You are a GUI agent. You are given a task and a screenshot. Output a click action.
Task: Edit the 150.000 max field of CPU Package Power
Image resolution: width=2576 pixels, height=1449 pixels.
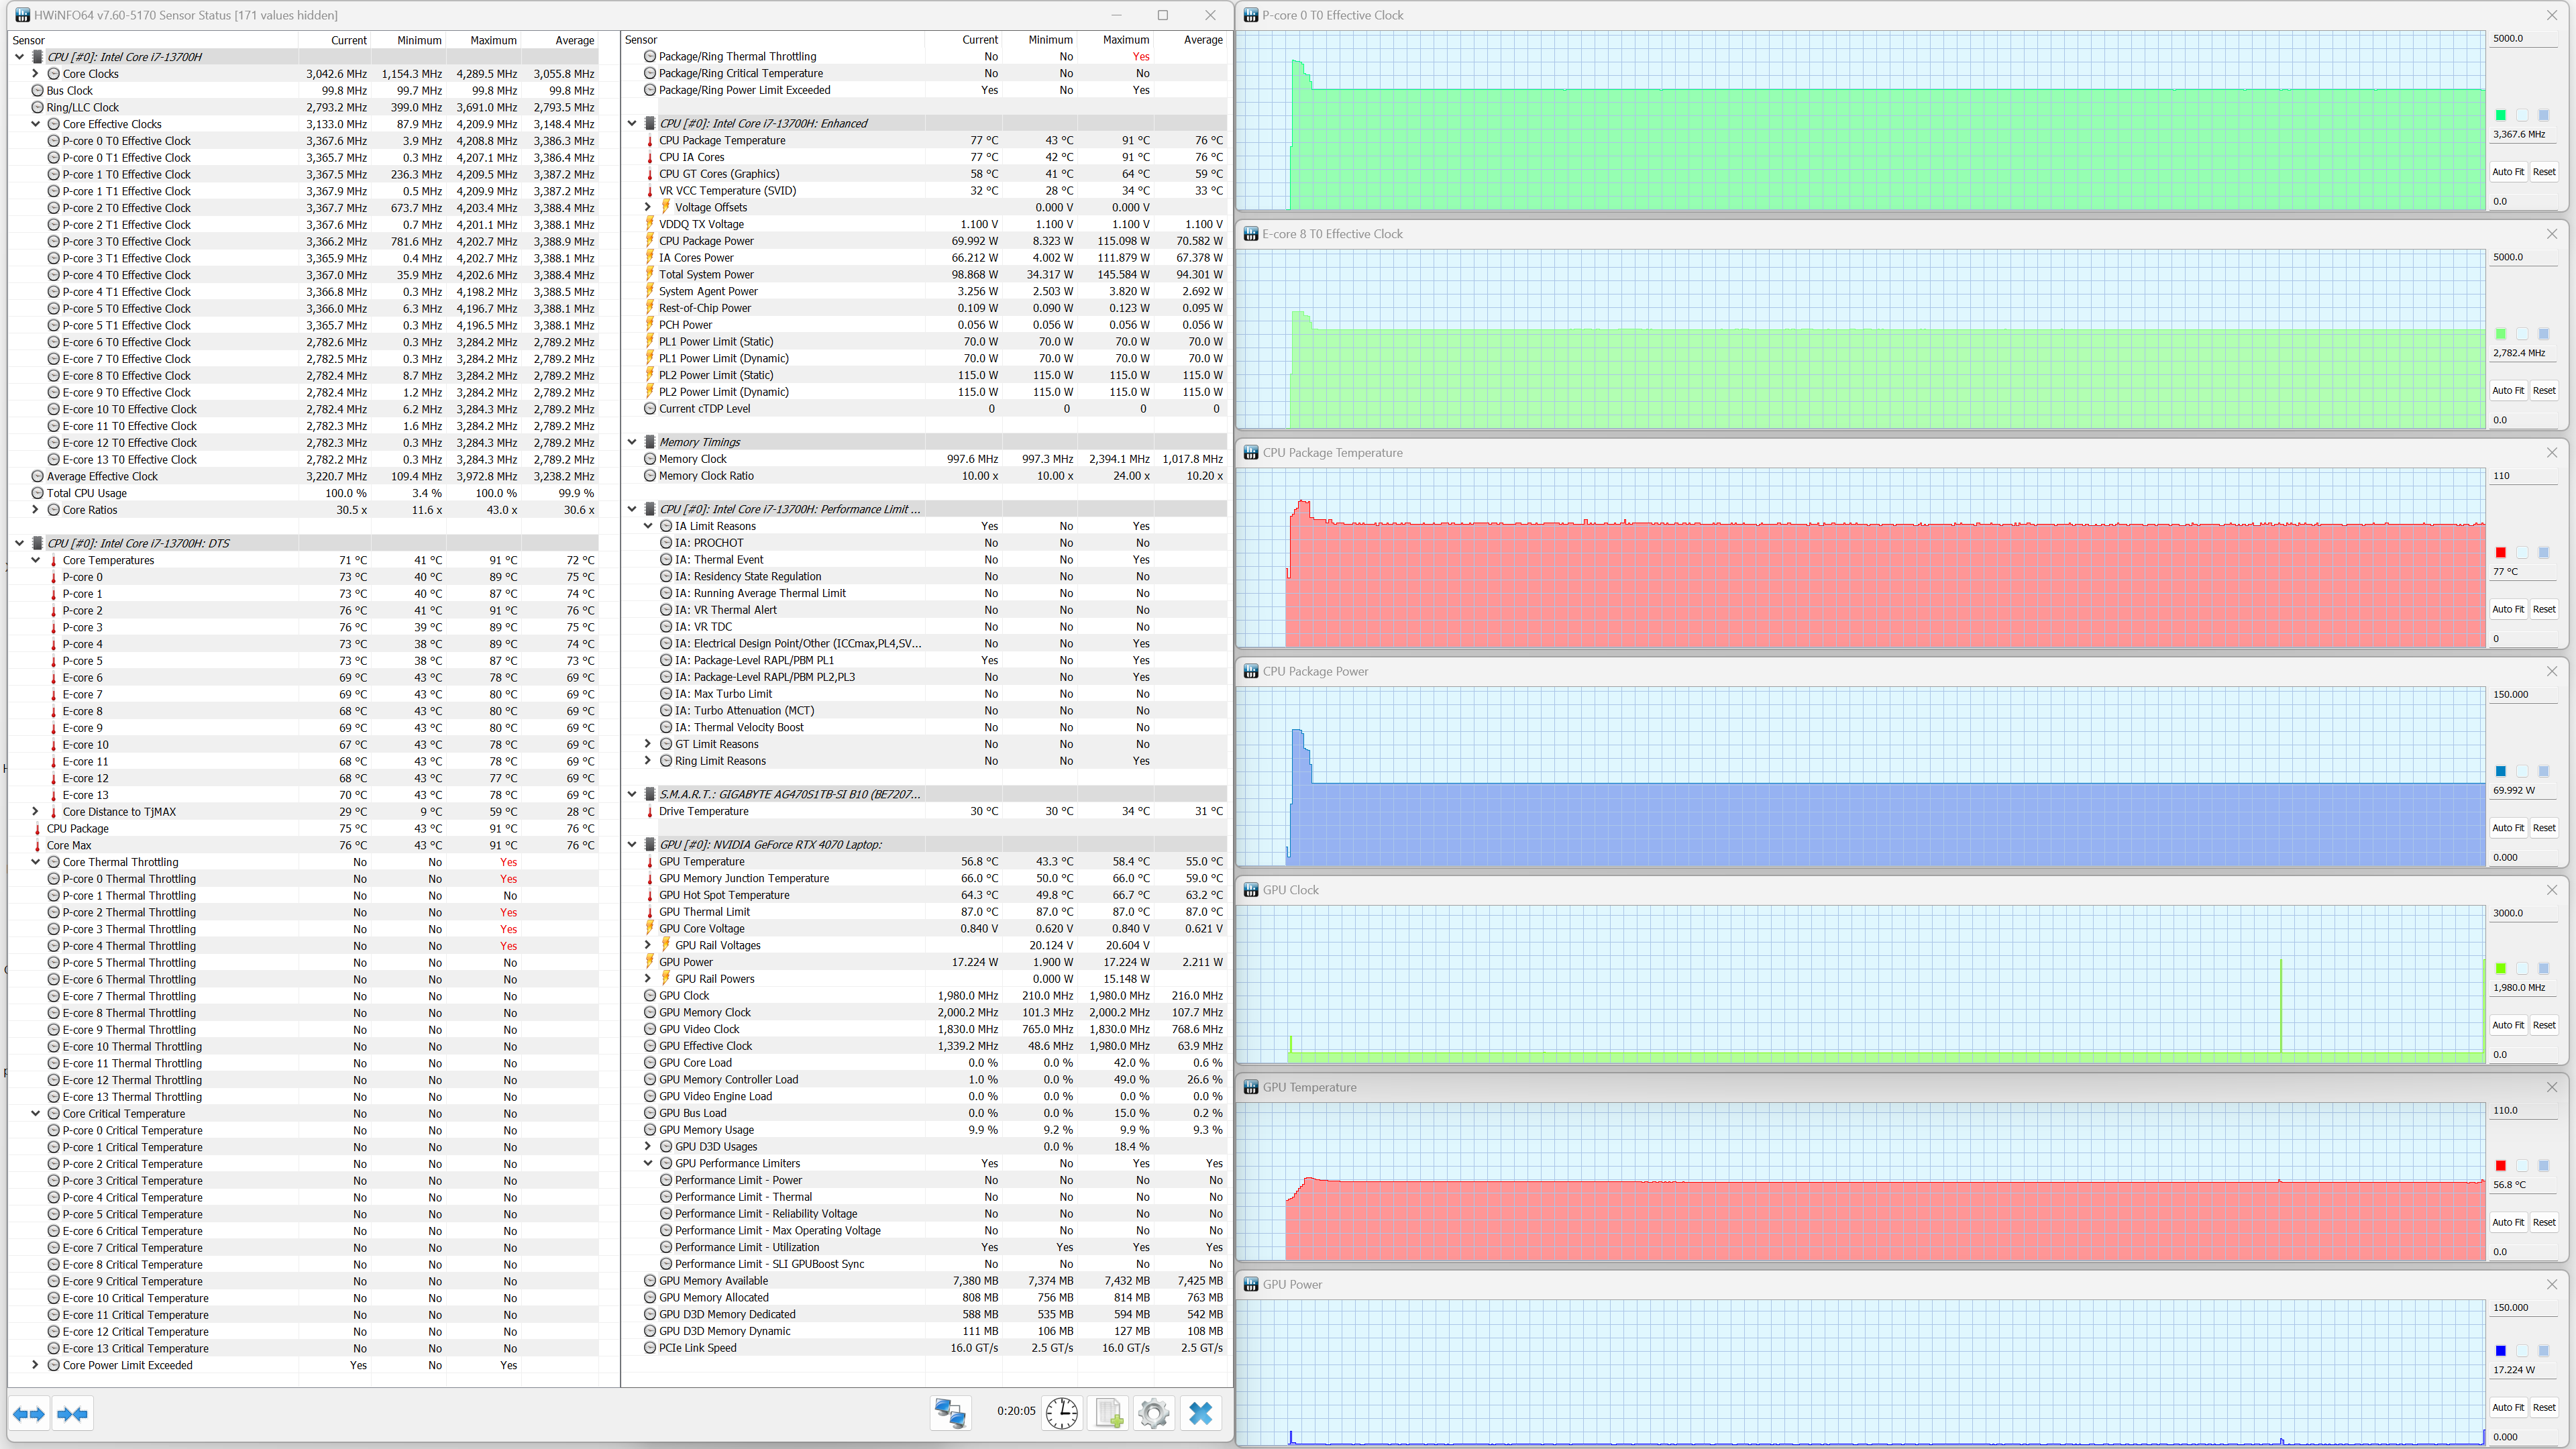point(2523,694)
